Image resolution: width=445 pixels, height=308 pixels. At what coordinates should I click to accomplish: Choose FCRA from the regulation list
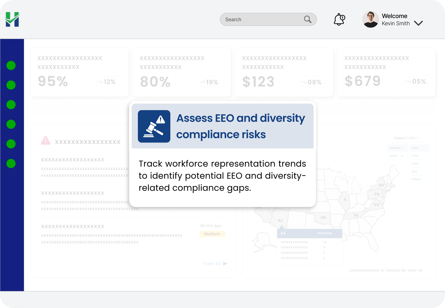coord(415,156)
